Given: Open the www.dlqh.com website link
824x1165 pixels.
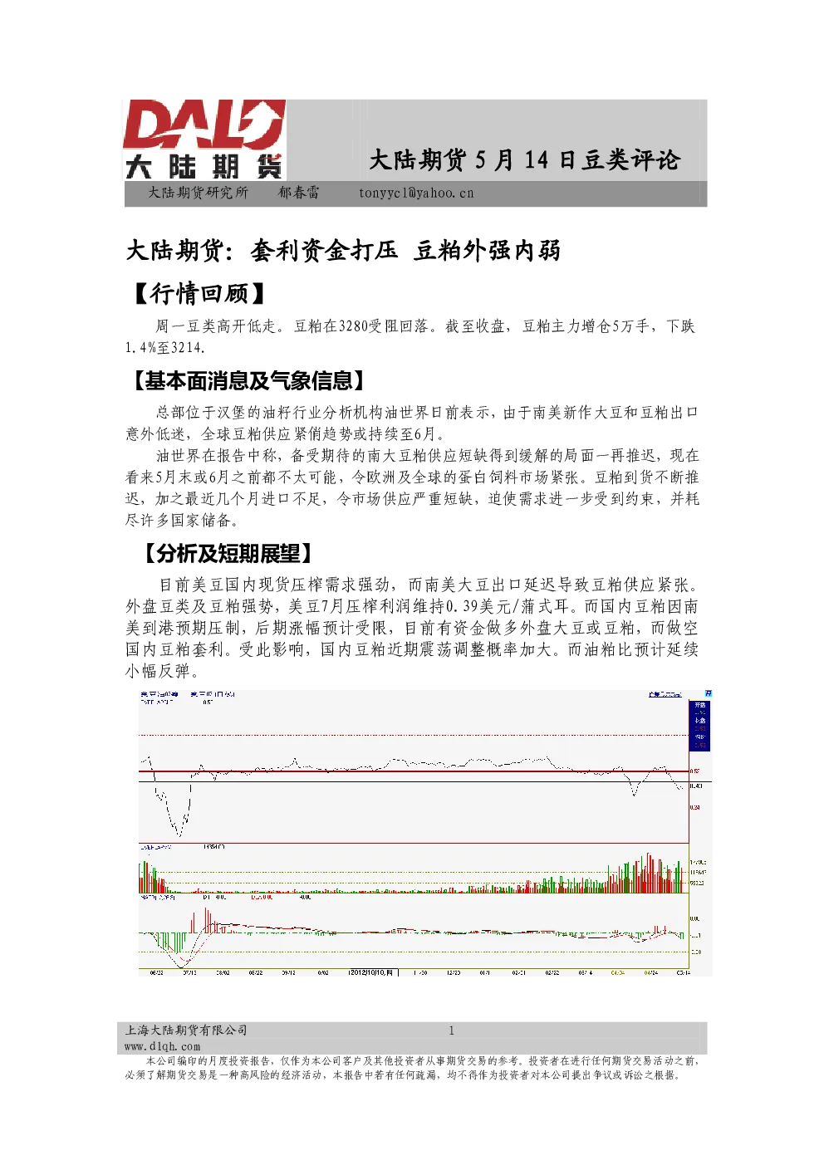Looking at the screenshot, I should coord(163,1046).
